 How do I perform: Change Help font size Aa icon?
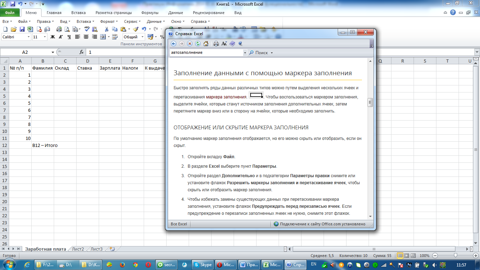pyautogui.click(x=224, y=44)
